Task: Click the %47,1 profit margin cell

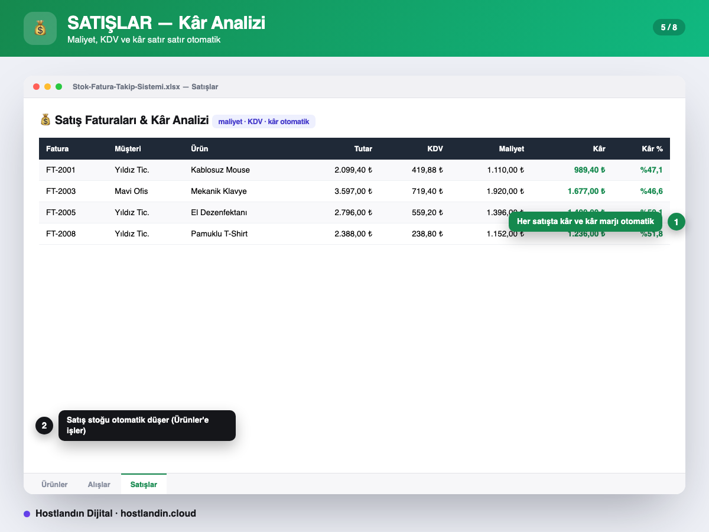Action: tap(651, 170)
